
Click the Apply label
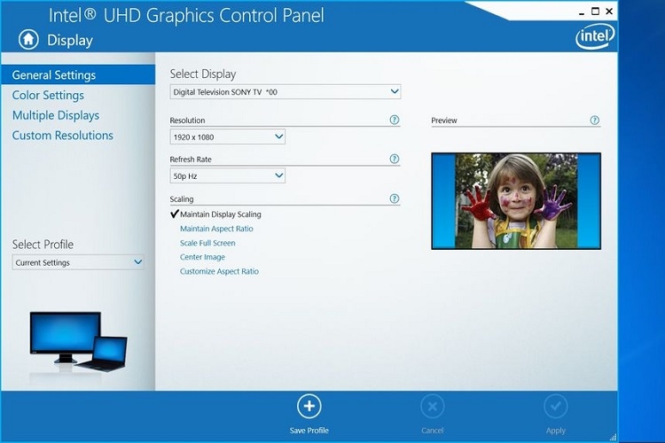click(x=556, y=431)
